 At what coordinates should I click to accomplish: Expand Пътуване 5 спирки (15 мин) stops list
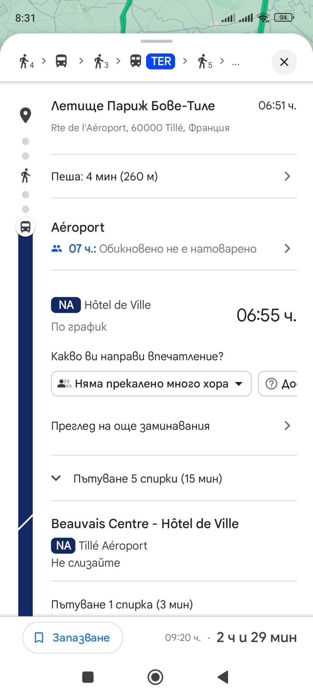tap(147, 478)
